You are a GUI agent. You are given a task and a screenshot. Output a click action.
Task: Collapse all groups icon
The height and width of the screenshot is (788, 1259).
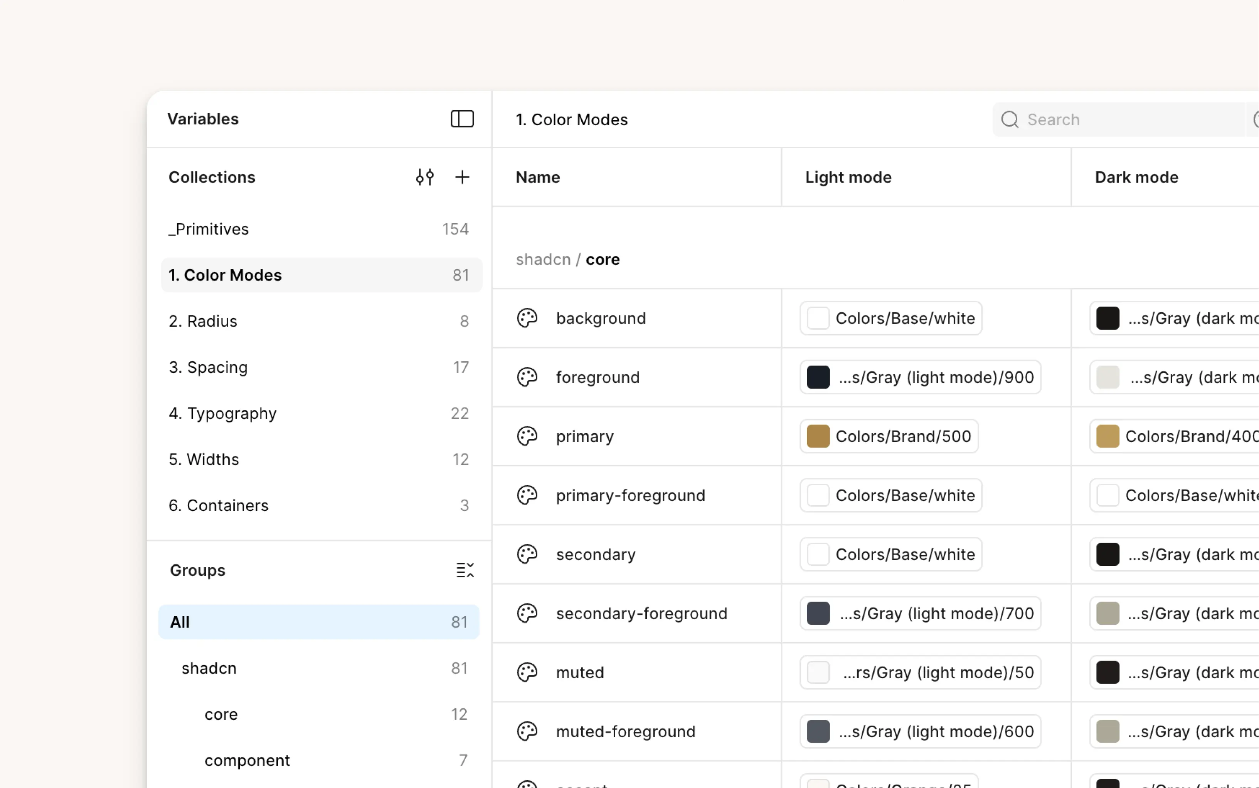coord(465,570)
